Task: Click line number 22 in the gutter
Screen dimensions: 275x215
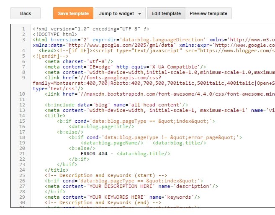Action: pos(23,159)
